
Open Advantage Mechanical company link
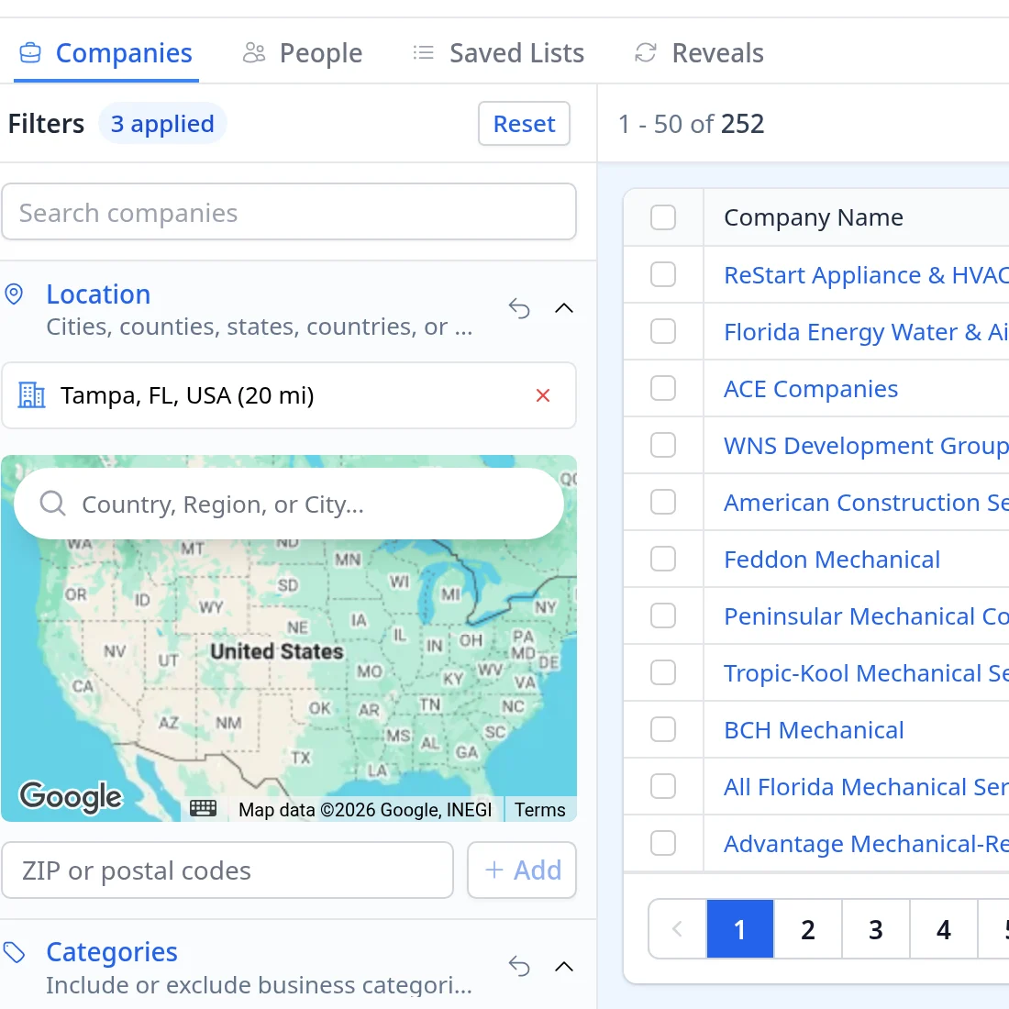click(x=866, y=844)
